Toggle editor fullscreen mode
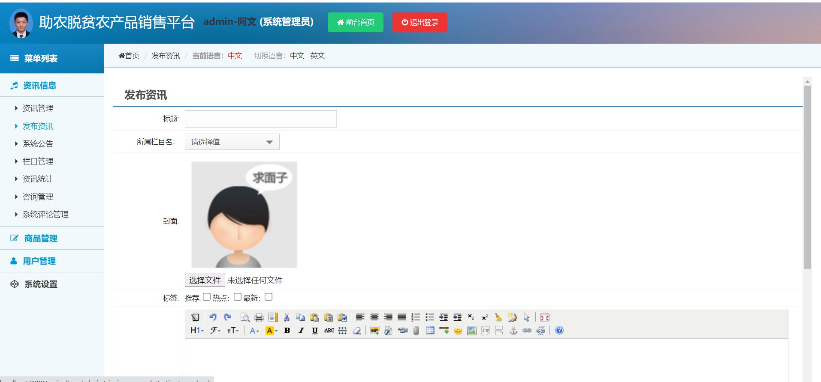821x382 pixels. click(x=545, y=317)
